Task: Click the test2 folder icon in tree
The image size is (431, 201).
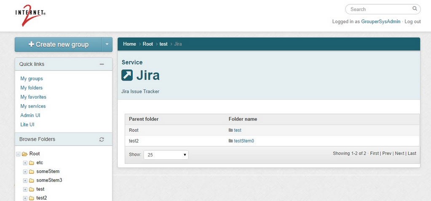Action: pos(31,198)
